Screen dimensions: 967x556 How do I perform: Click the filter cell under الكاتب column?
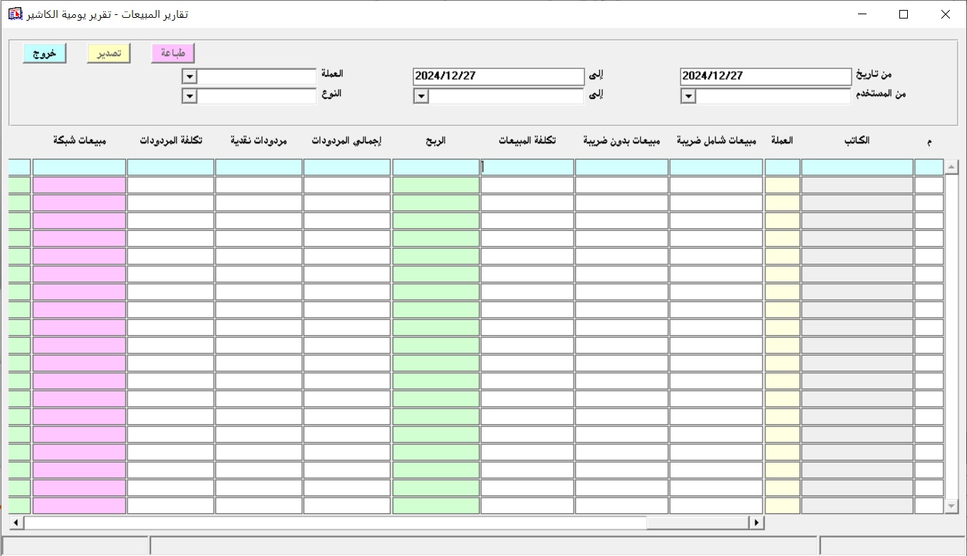pyautogui.click(x=857, y=168)
